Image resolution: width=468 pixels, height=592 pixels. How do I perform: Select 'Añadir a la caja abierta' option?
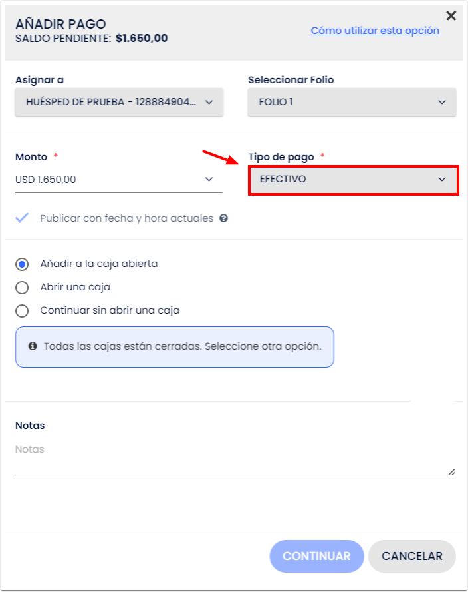pyautogui.click(x=23, y=264)
